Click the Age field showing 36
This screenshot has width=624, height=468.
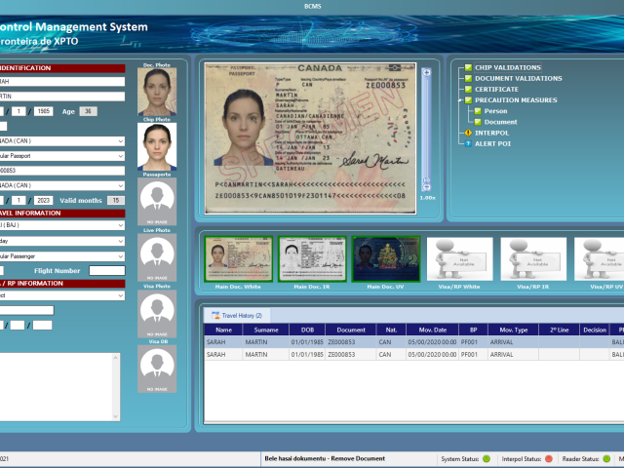coord(89,111)
